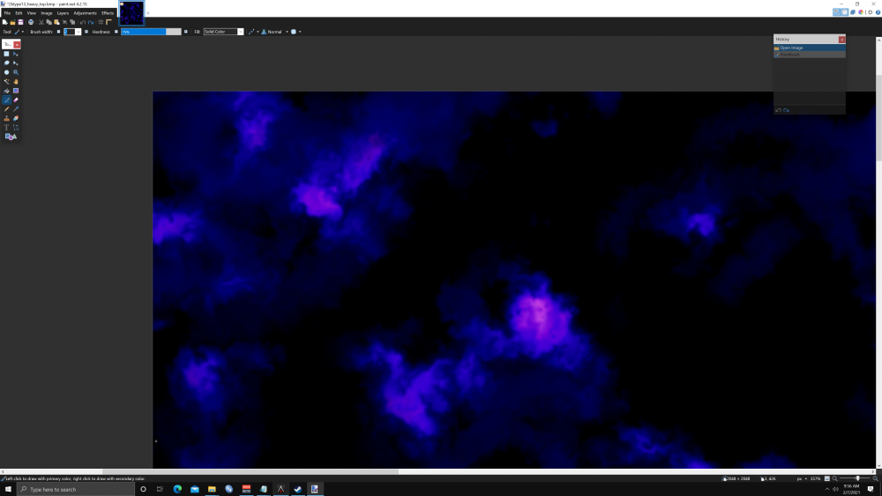This screenshot has height=496, width=882.
Task: Click the Open file folder icon
Action: pyautogui.click(x=12, y=23)
